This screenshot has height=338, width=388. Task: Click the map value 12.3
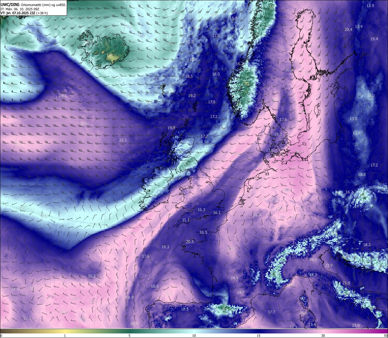[362, 175]
